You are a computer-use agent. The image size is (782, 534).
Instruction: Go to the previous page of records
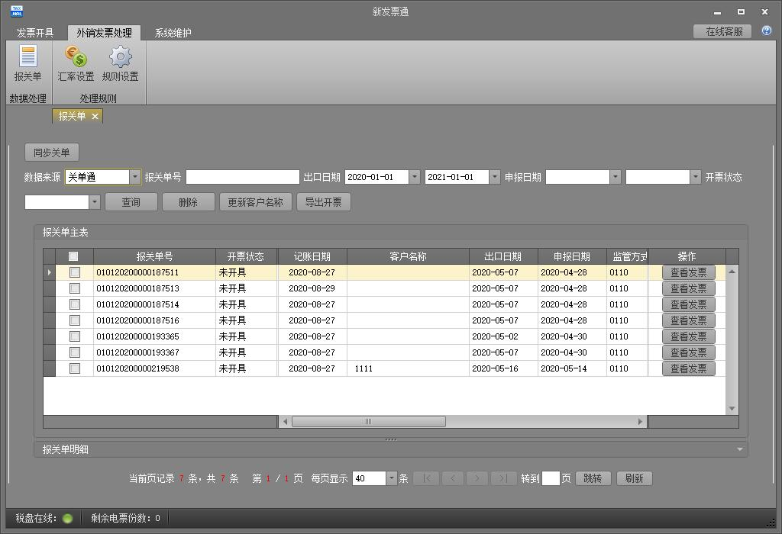pyautogui.click(x=452, y=478)
